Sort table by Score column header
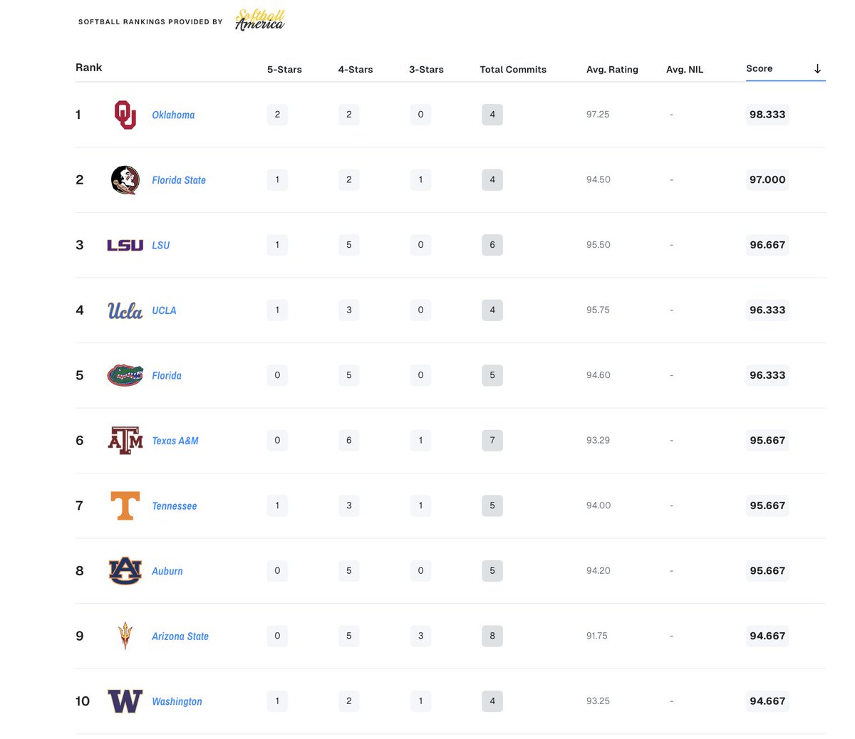 pyautogui.click(x=759, y=69)
